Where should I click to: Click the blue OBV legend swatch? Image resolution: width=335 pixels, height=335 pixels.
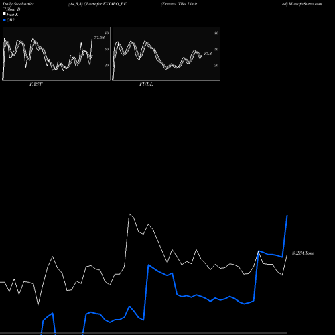[4, 20]
